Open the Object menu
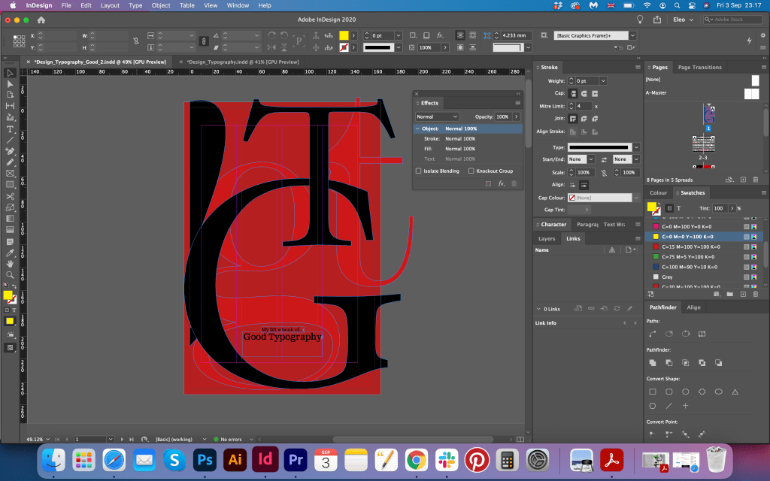770x481 pixels. (x=161, y=5)
